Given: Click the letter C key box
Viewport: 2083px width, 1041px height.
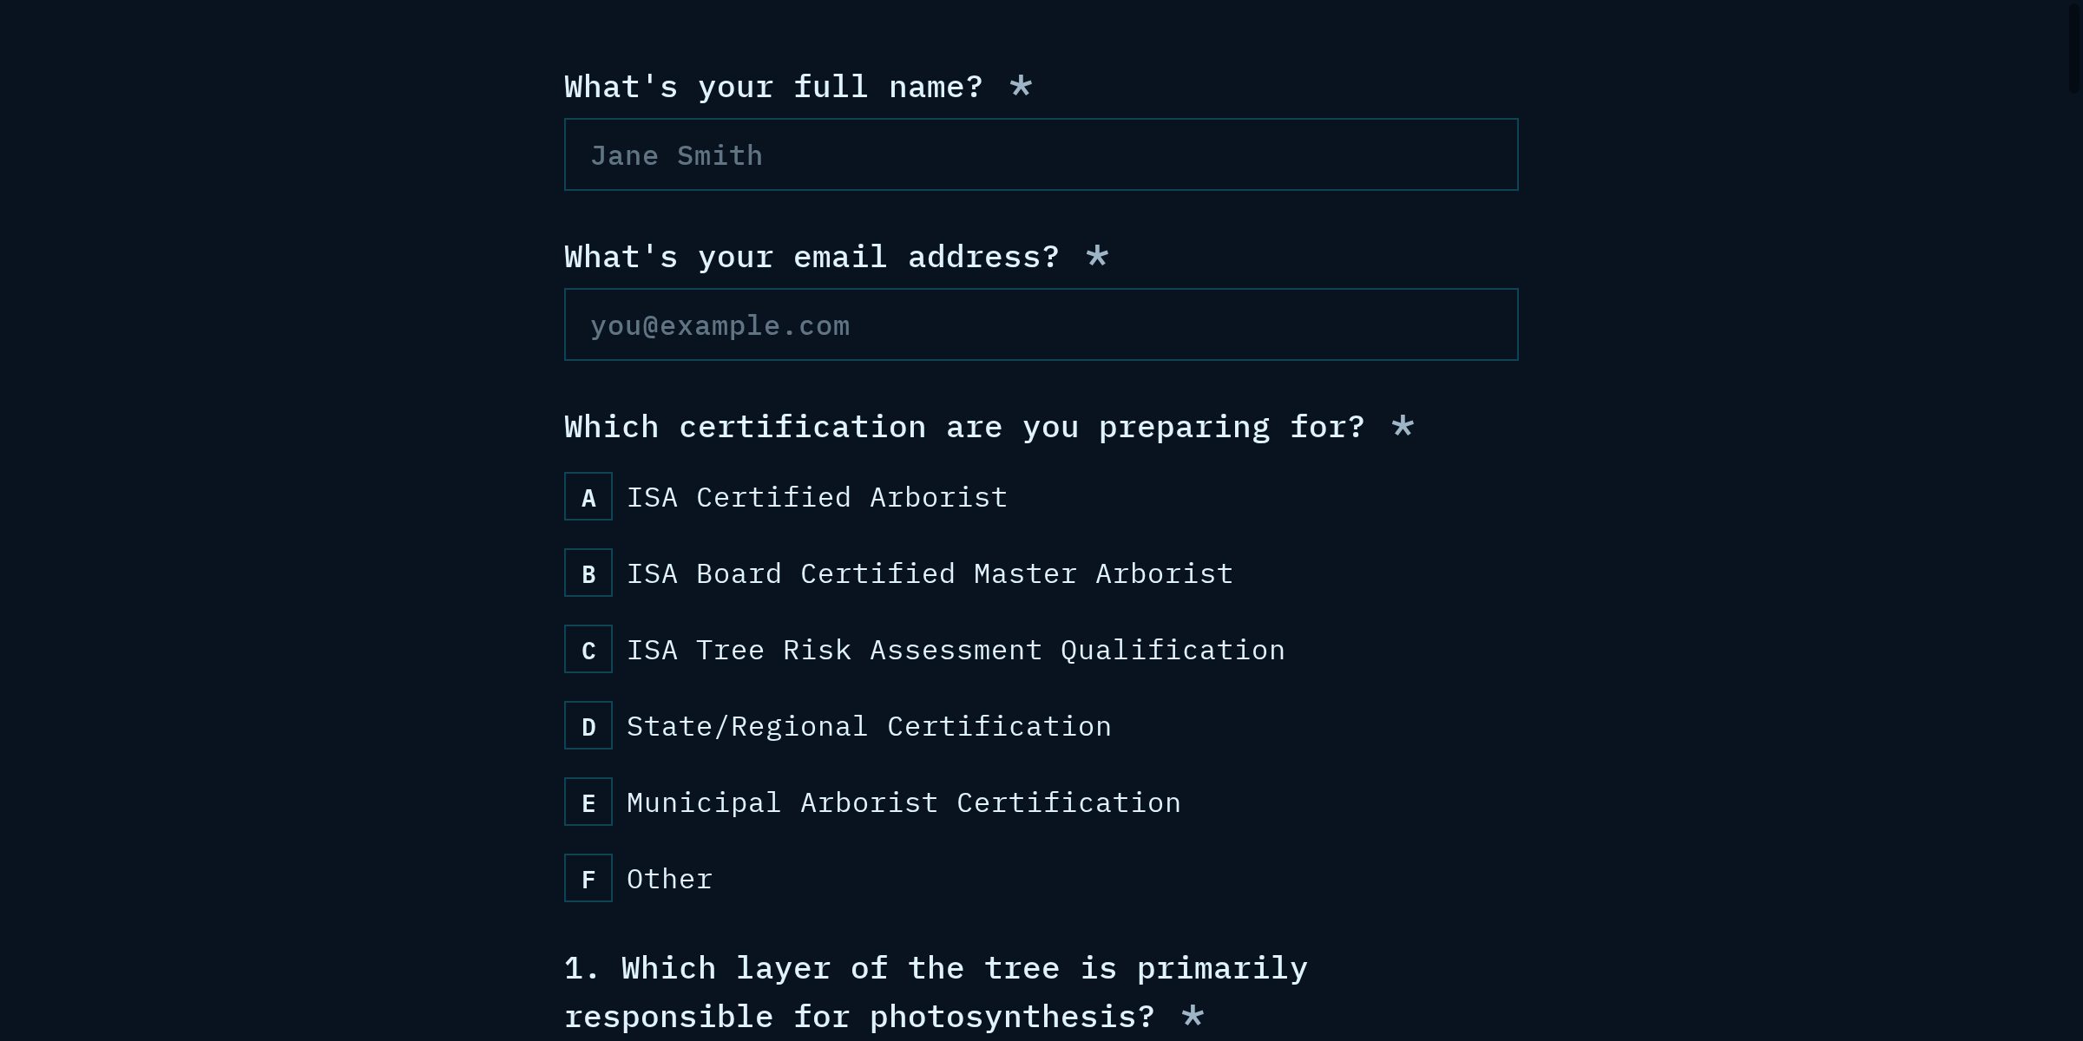Looking at the screenshot, I should (x=588, y=650).
